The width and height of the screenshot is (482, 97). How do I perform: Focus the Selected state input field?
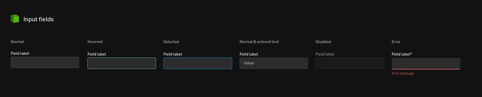click(x=198, y=63)
